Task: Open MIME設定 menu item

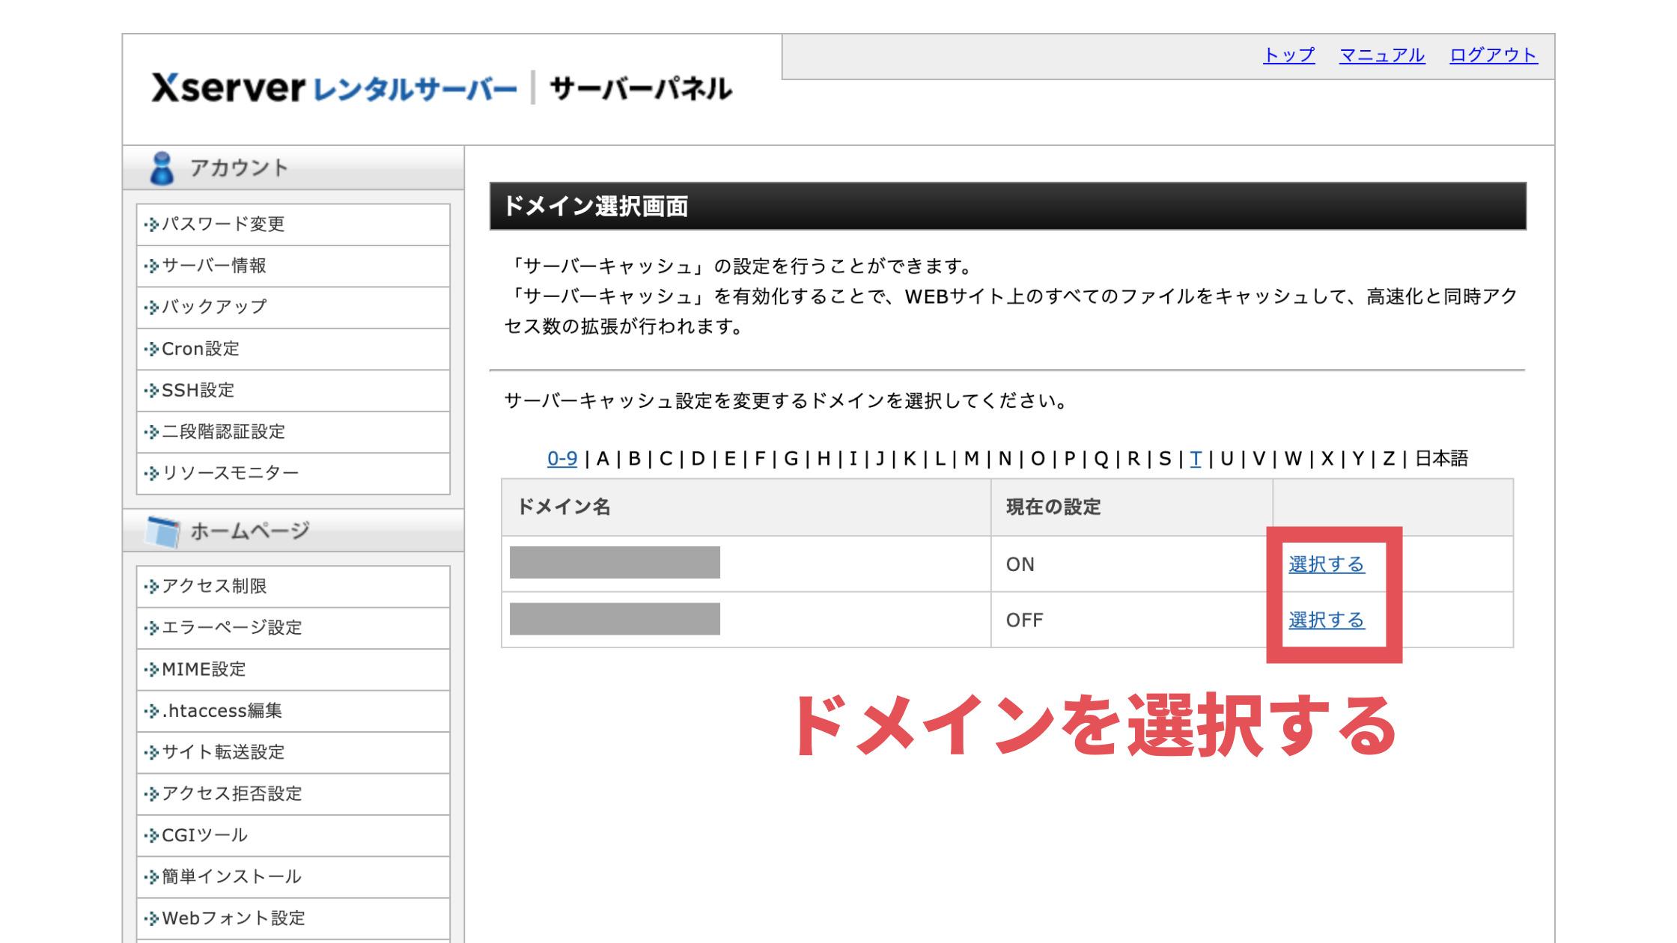Action: pyautogui.click(x=293, y=669)
